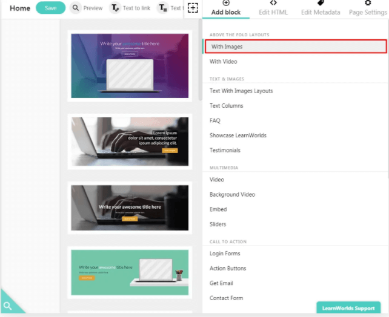Save the page with Save button
This screenshot has height=317, width=389.
tap(51, 8)
